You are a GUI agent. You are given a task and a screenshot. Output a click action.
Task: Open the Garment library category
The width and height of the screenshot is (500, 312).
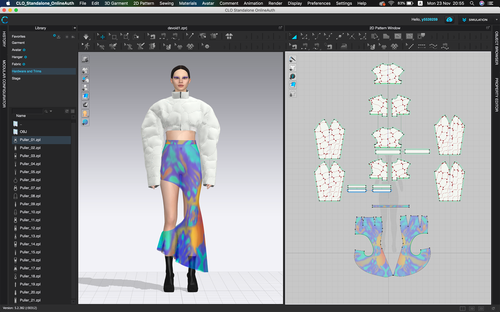(18, 43)
